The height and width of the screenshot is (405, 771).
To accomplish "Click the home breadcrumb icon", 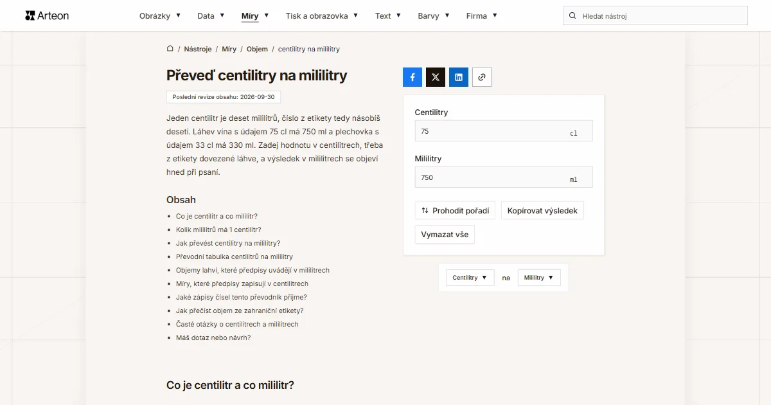I will tap(170, 49).
